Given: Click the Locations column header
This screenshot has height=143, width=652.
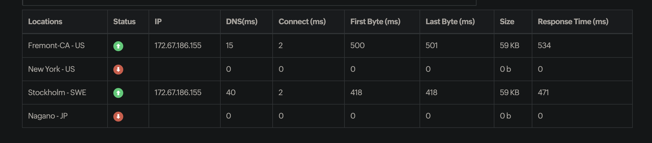Looking at the screenshot, I should coord(45,22).
